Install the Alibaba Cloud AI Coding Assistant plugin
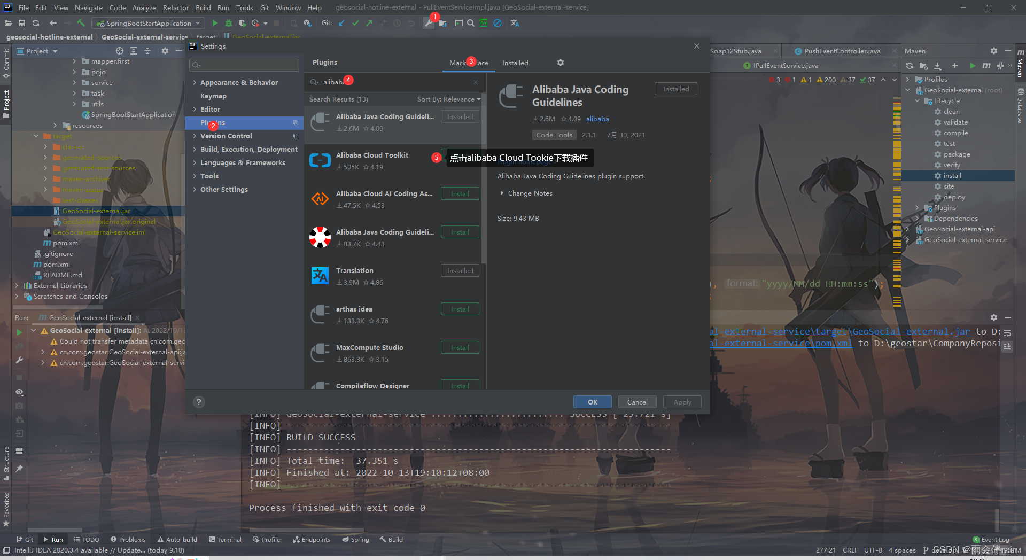Viewport: 1026px width, 560px height. (x=460, y=193)
